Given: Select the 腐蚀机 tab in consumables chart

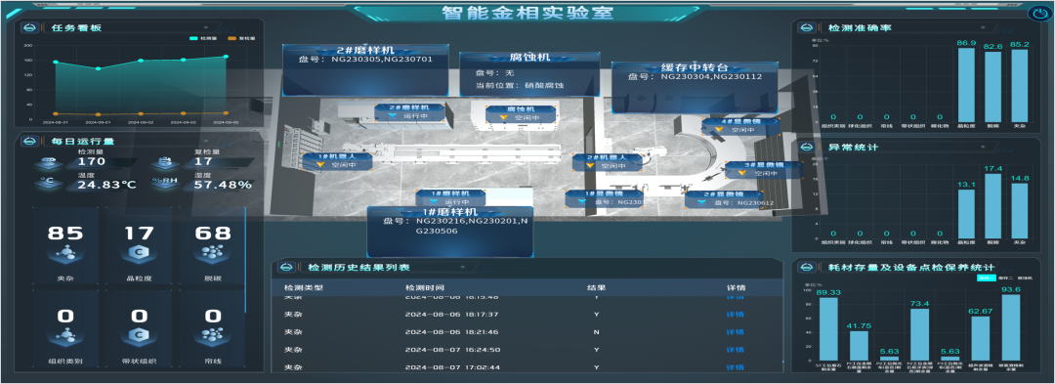Looking at the screenshot, I should click(x=1026, y=277).
